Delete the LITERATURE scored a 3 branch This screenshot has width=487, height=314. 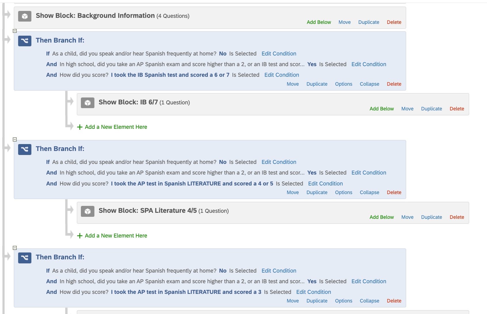[x=394, y=301]
